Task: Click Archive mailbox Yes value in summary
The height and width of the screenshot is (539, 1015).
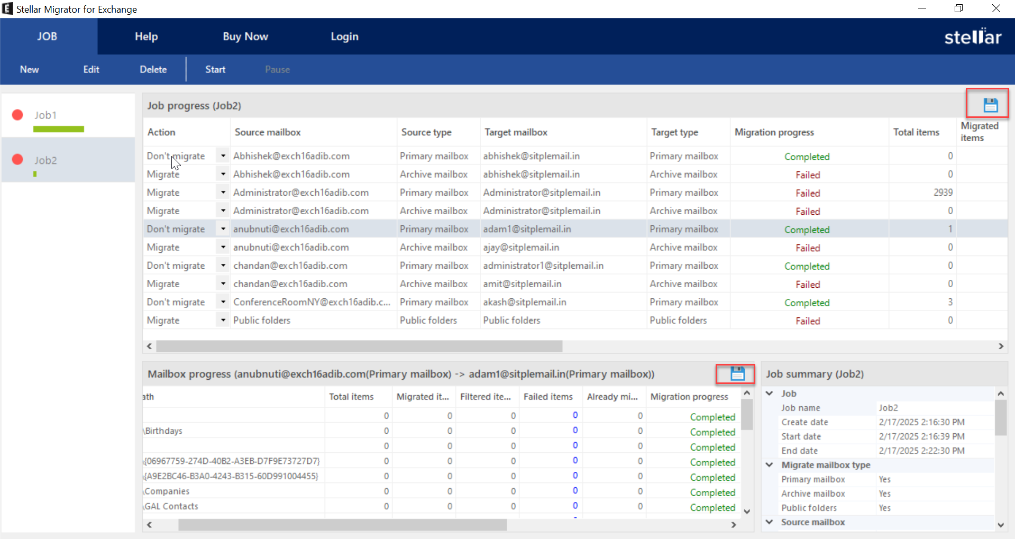Action: 884,494
